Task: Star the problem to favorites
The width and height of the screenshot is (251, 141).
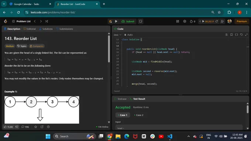Action: [x=35, y=127]
